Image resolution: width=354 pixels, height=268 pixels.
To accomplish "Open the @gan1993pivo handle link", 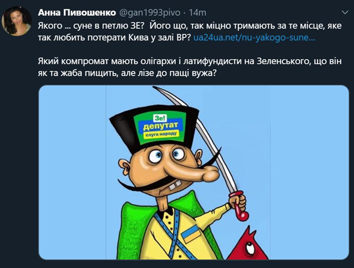I will [149, 13].
